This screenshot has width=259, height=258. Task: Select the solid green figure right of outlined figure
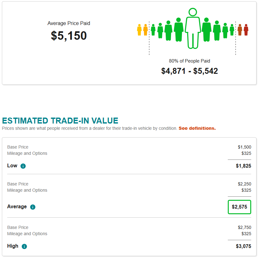pyautogui.click(x=206, y=29)
